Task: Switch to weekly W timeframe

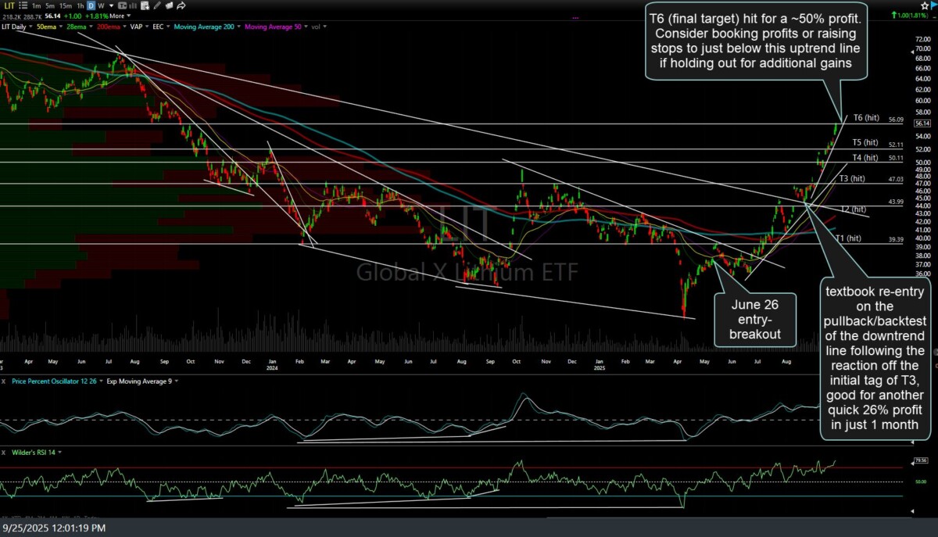Action: 101,5
